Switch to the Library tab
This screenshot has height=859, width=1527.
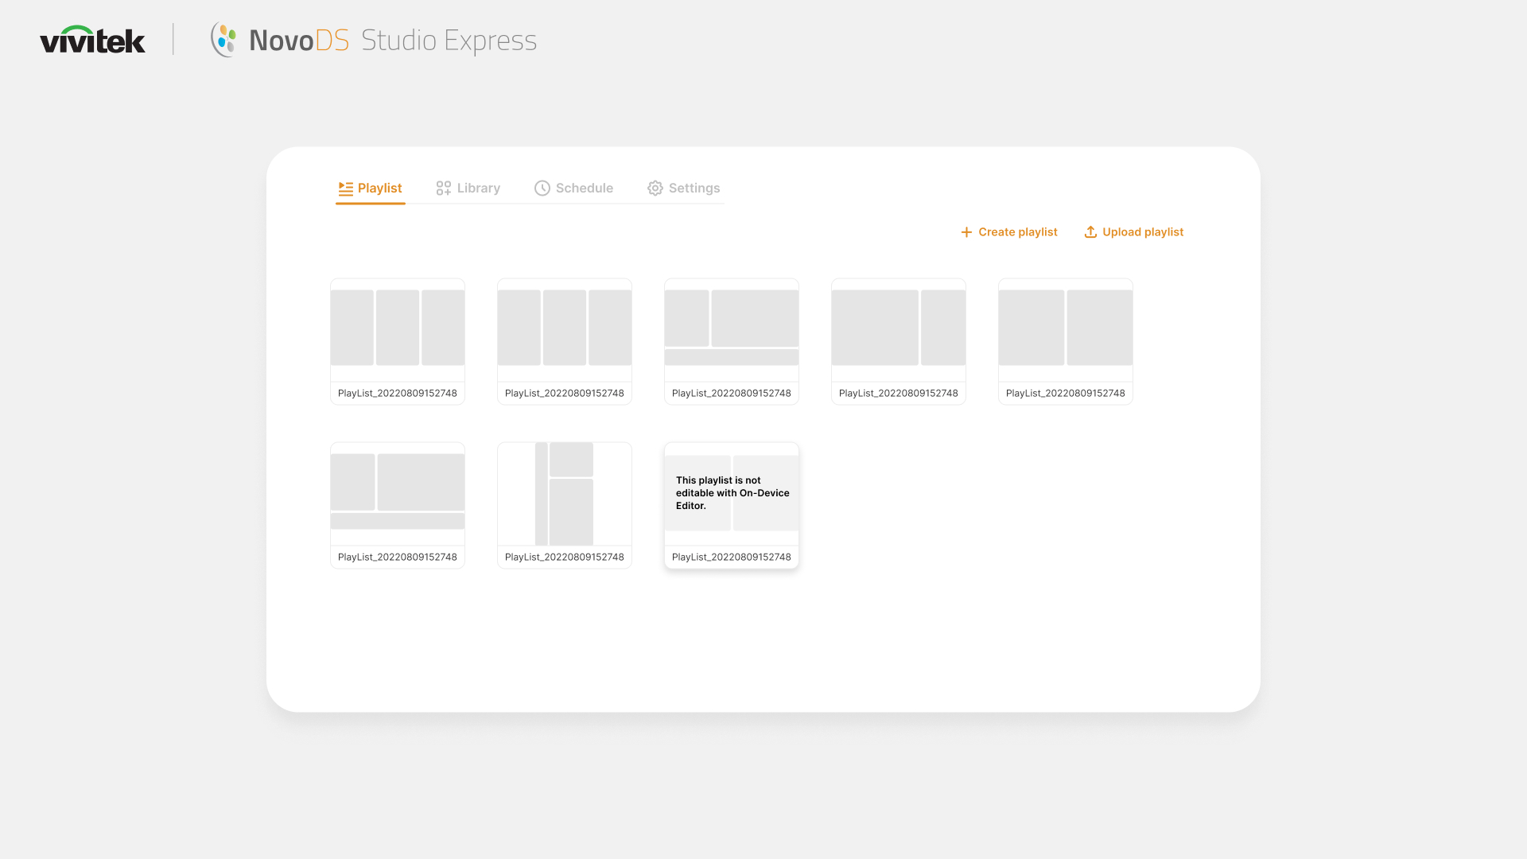478,189
